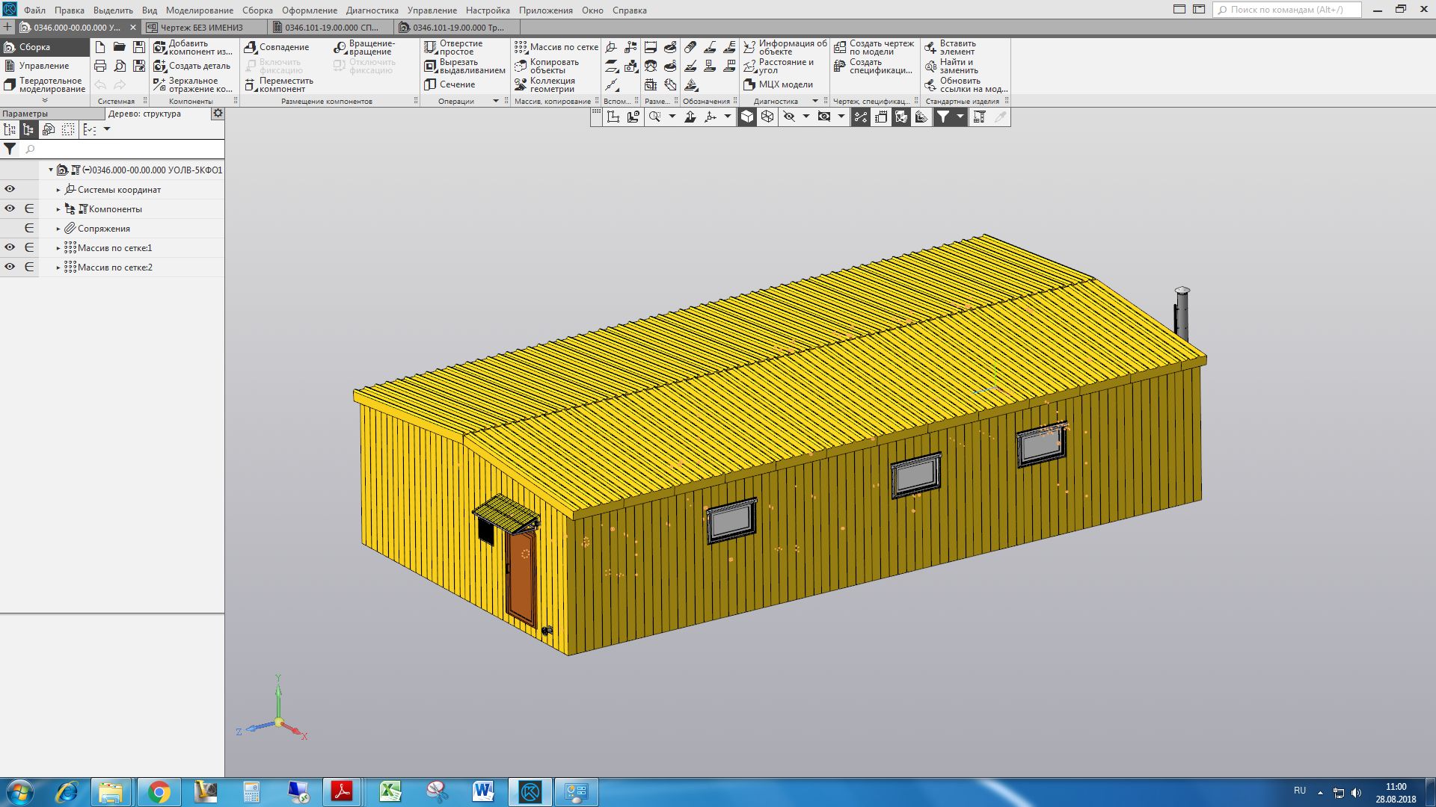This screenshot has width=1436, height=807.
Task: Switch to wireframe display mode icon
Action: coord(767,117)
